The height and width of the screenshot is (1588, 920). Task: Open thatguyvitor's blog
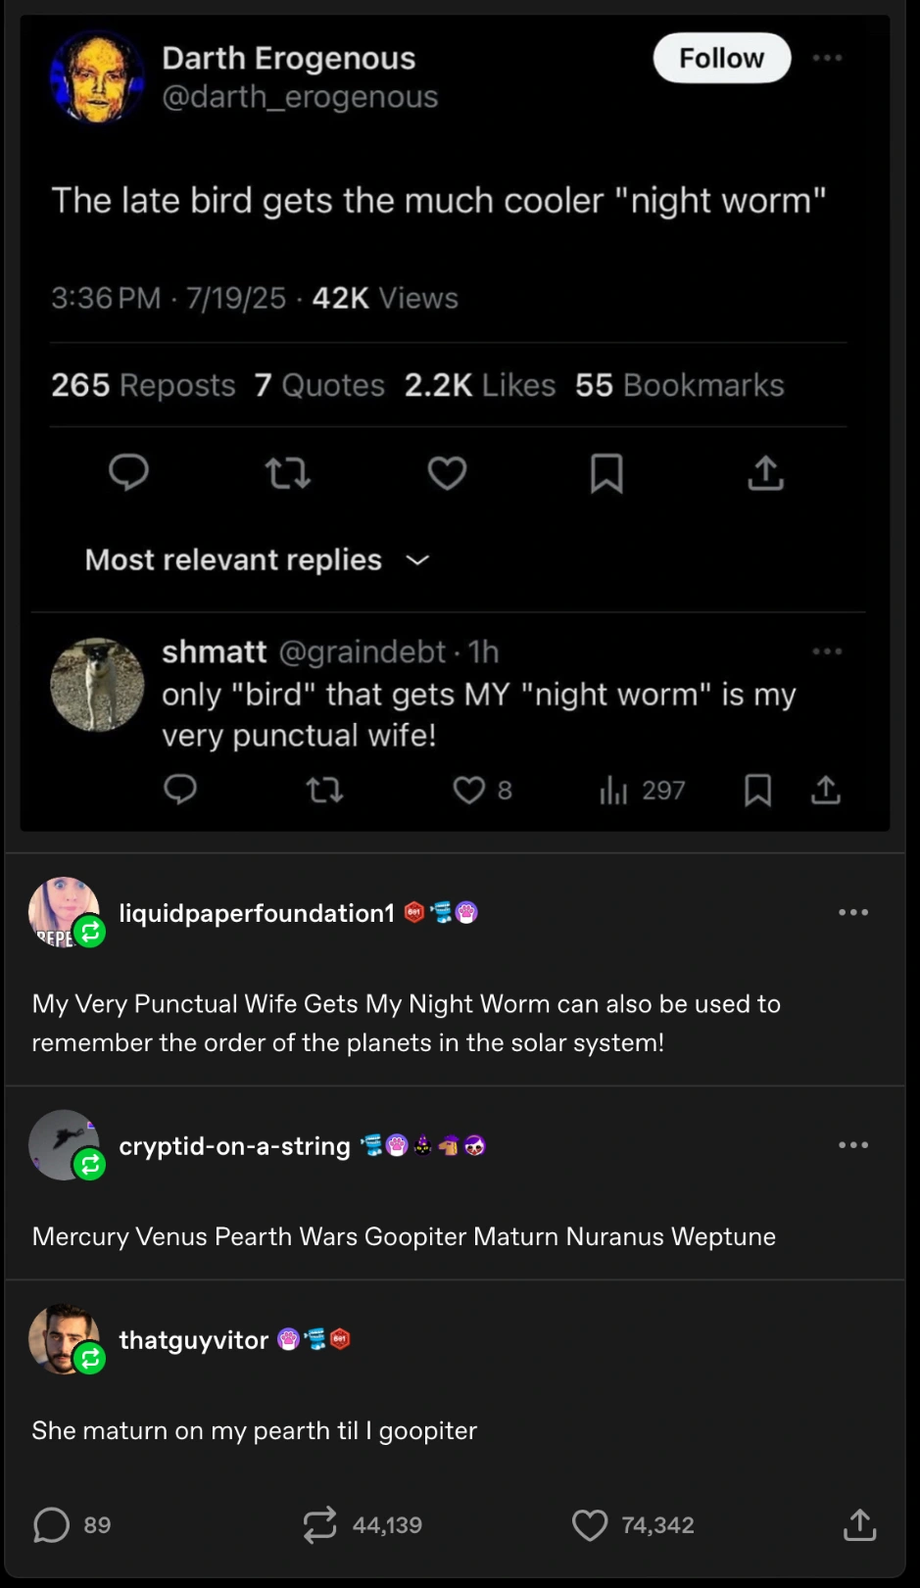click(x=193, y=1339)
